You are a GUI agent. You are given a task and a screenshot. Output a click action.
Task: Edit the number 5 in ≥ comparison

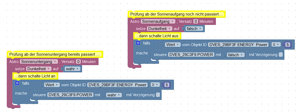click(x=167, y=85)
